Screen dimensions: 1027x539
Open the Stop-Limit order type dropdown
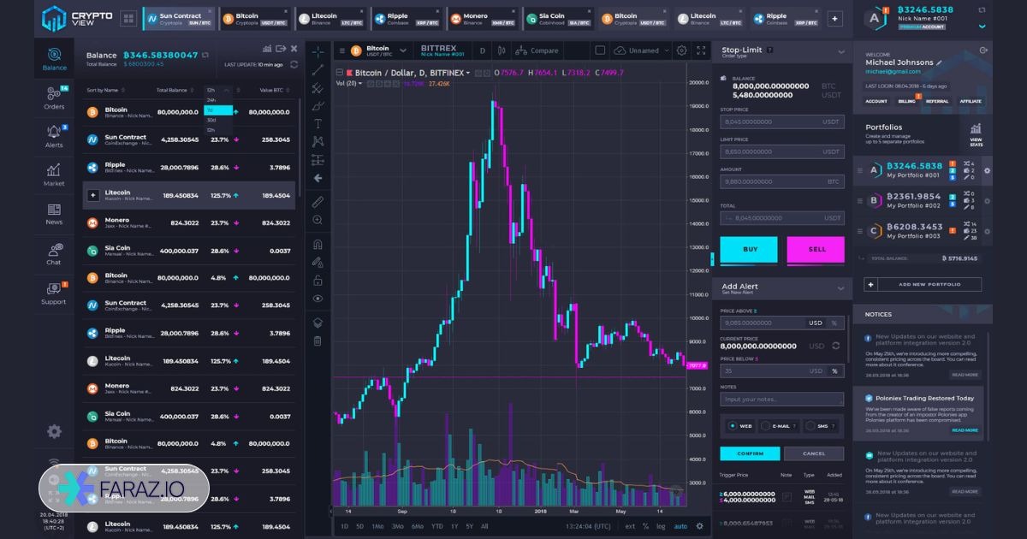coord(779,51)
